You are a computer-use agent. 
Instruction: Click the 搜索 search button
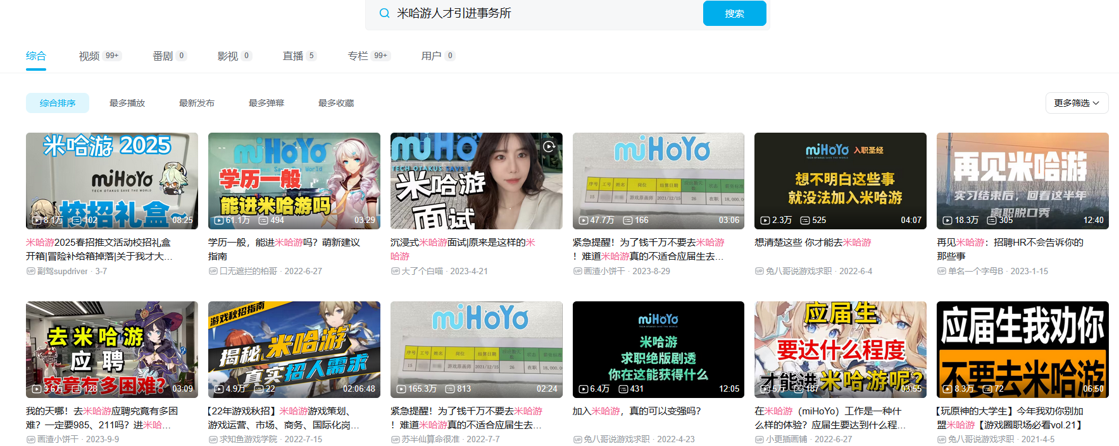click(735, 13)
